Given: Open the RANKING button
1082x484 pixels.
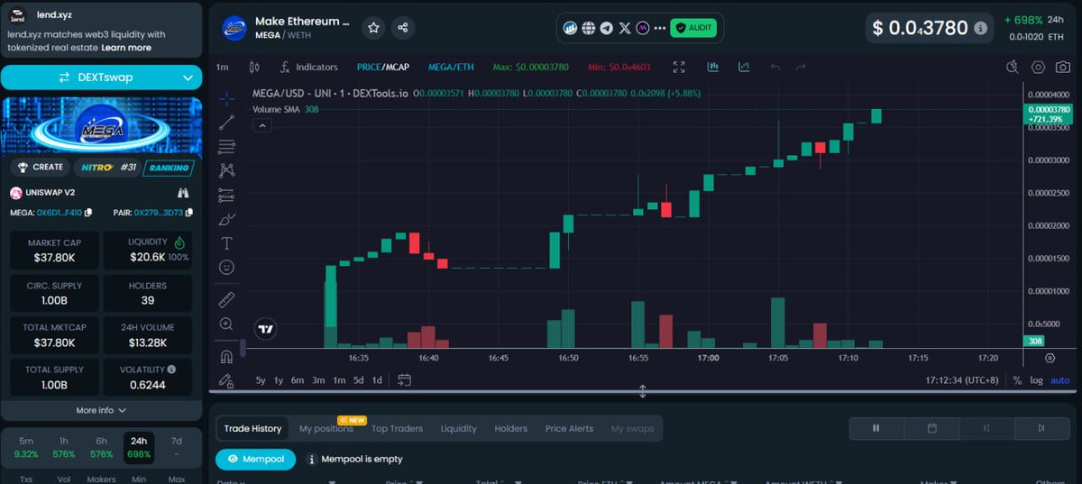Looking at the screenshot, I should point(170,167).
